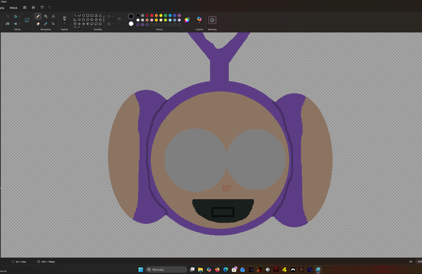422x274 pixels.
Task: Open the Edit colors wheel
Action: pyautogui.click(x=187, y=20)
